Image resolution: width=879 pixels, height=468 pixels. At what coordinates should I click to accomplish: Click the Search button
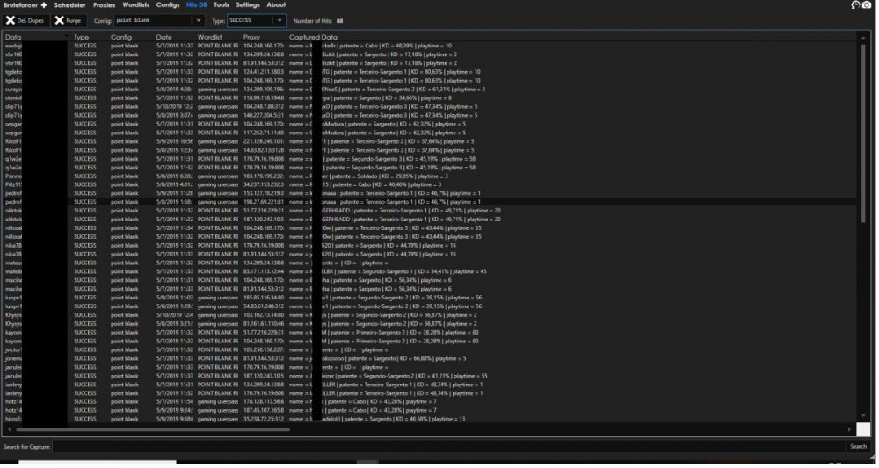click(x=858, y=447)
